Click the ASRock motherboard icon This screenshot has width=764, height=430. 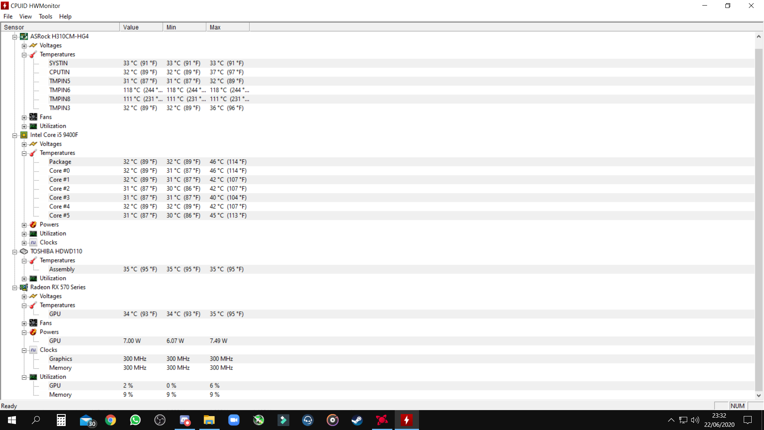click(x=24, y=36)
